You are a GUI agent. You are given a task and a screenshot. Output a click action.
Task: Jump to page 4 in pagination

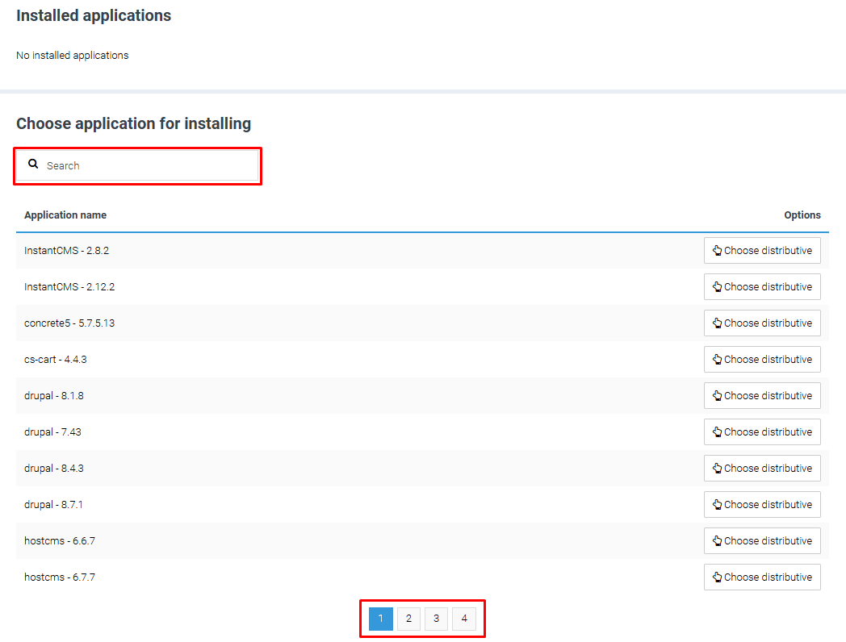click(463, 619)
